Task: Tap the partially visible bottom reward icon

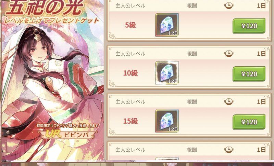Action: pos(167,159)
